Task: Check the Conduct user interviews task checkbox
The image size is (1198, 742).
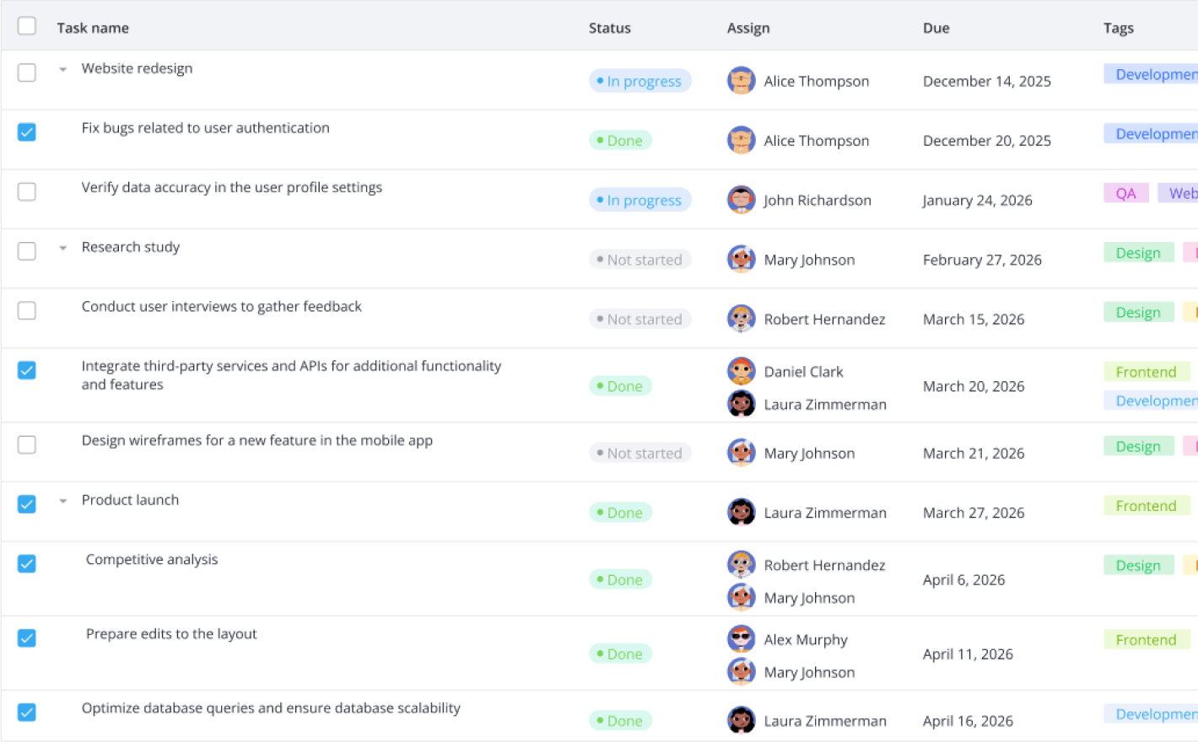Action: pos(27,311)
